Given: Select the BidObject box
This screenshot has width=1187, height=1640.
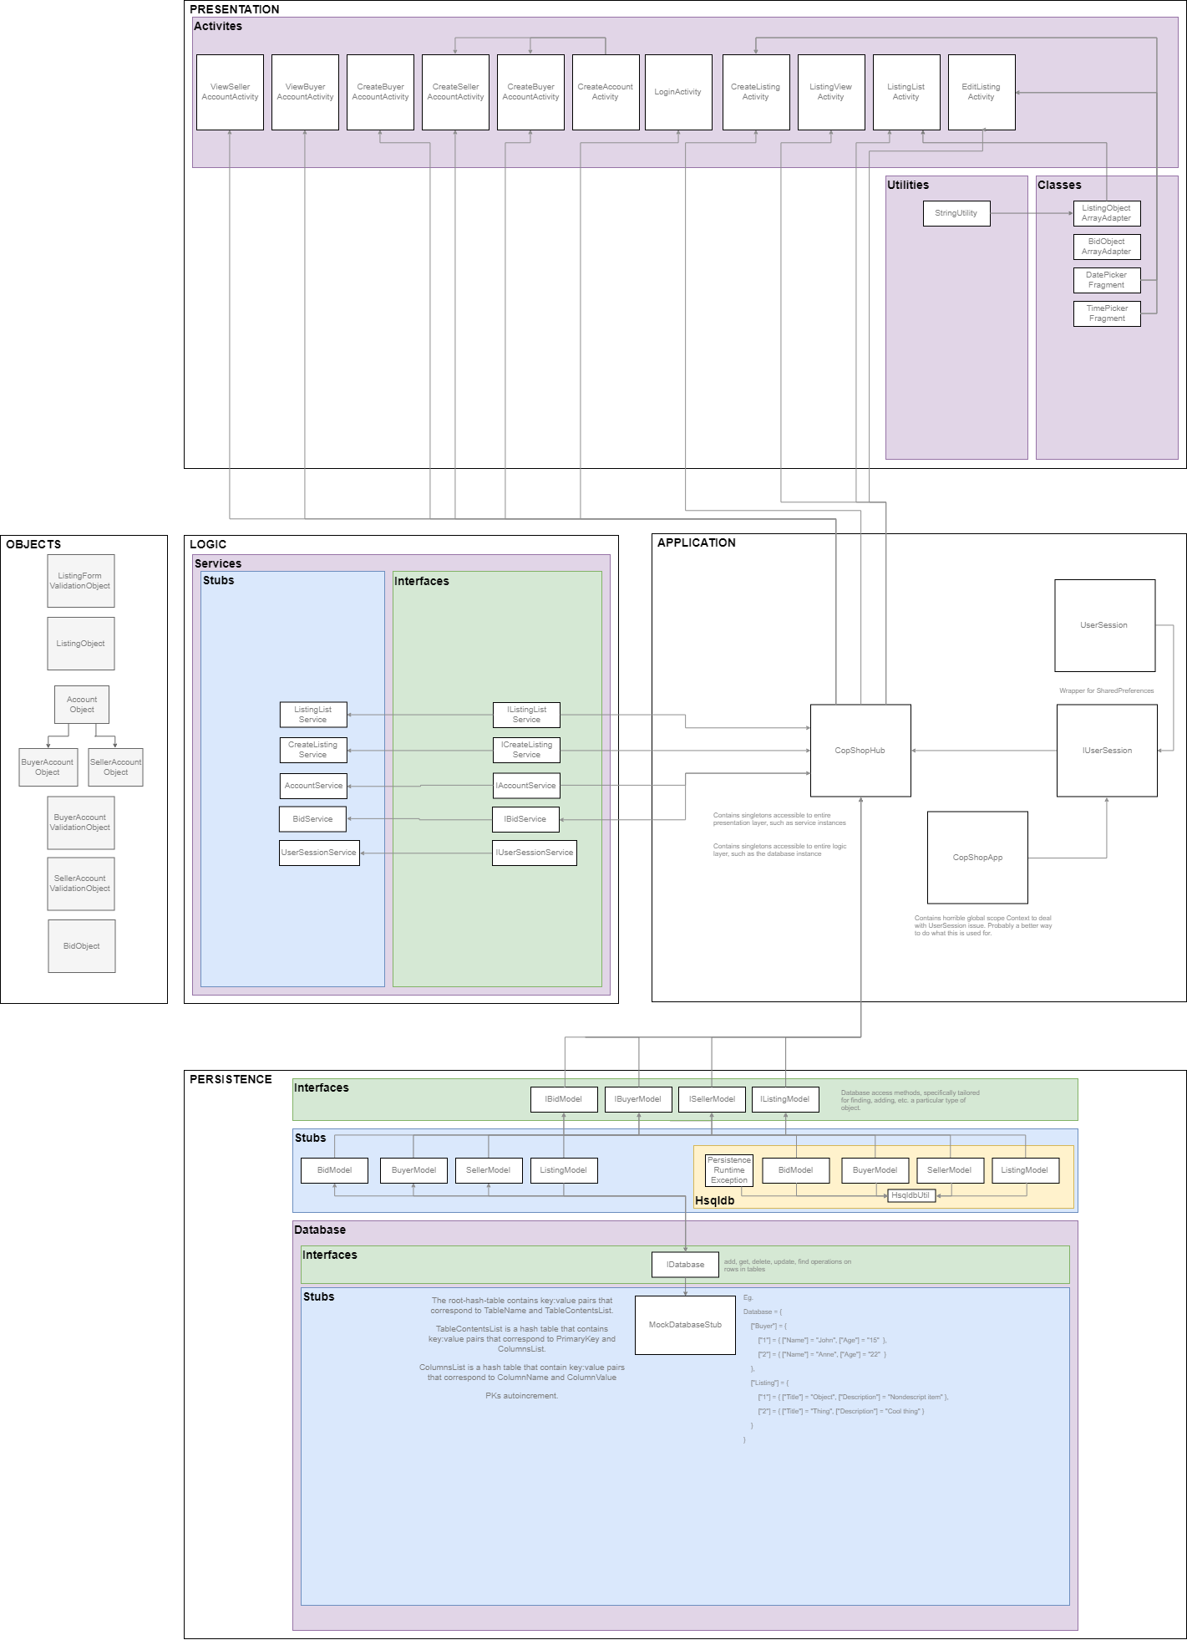Looking at the screenshot, I should tap(82, 946).
